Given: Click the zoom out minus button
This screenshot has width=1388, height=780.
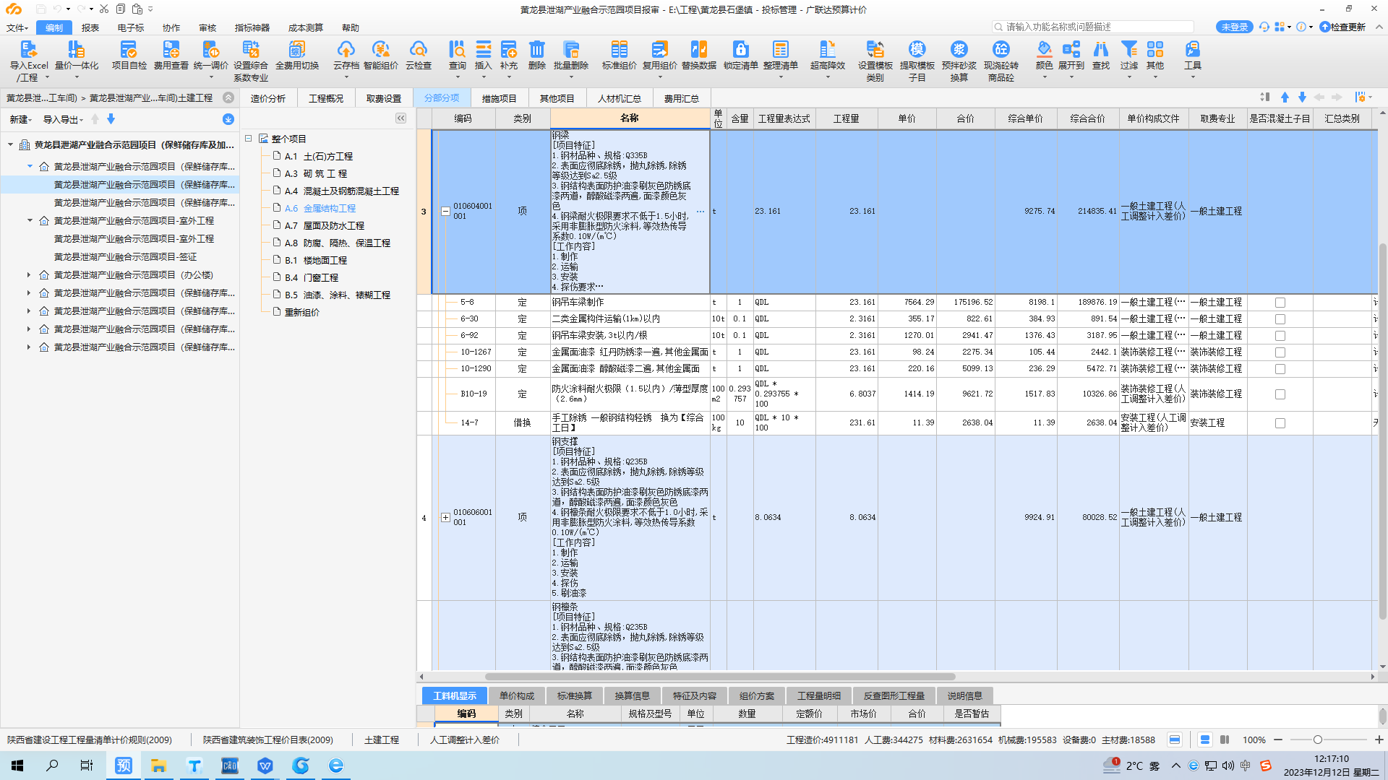Looking at the screenshot, I should tap(1278, 740).
